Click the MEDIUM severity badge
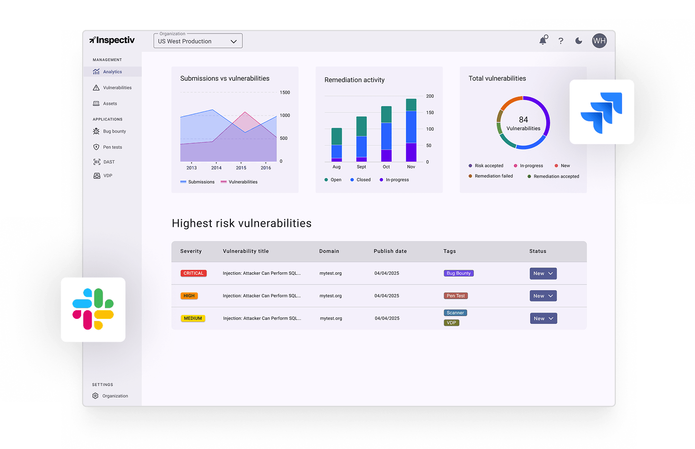 point(193,318)
